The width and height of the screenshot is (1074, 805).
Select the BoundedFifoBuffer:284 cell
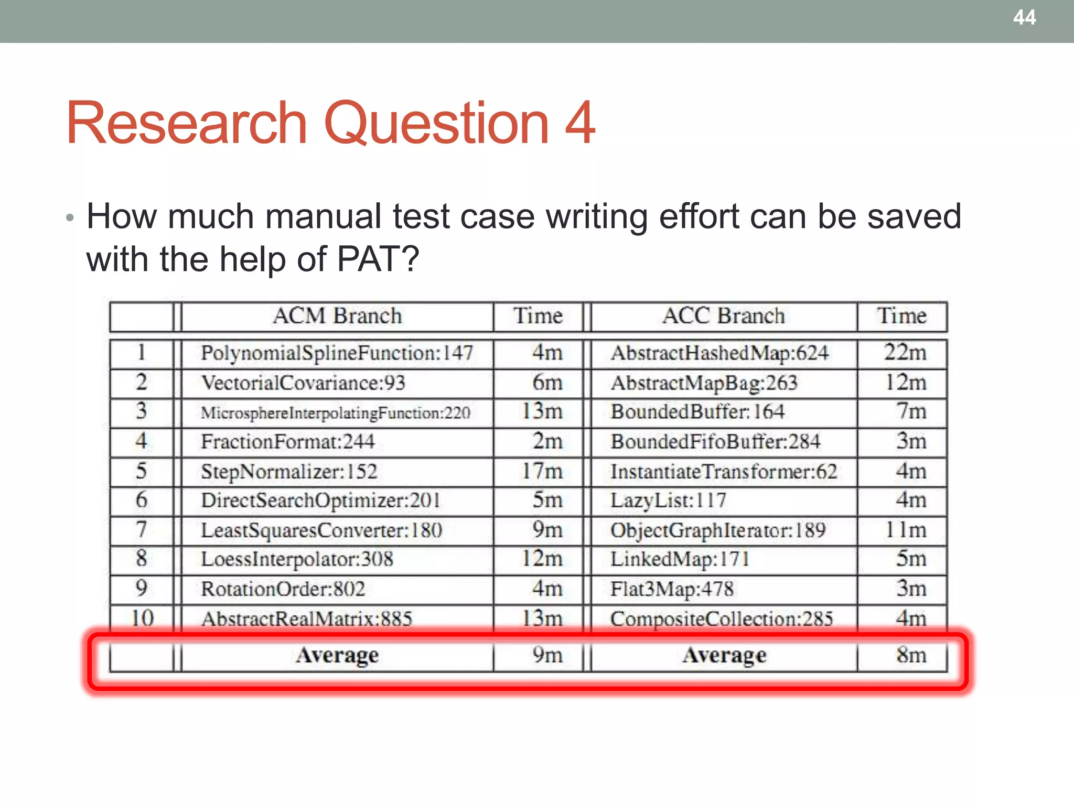(x=715, y=441)
